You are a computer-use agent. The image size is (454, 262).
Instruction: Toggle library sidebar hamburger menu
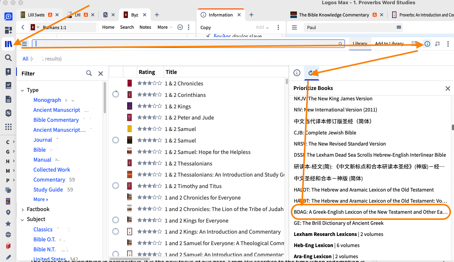pyautogui.click(x=24, y=44)
